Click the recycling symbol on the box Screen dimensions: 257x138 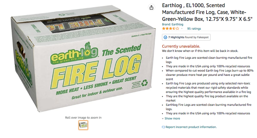coord(145,83)
